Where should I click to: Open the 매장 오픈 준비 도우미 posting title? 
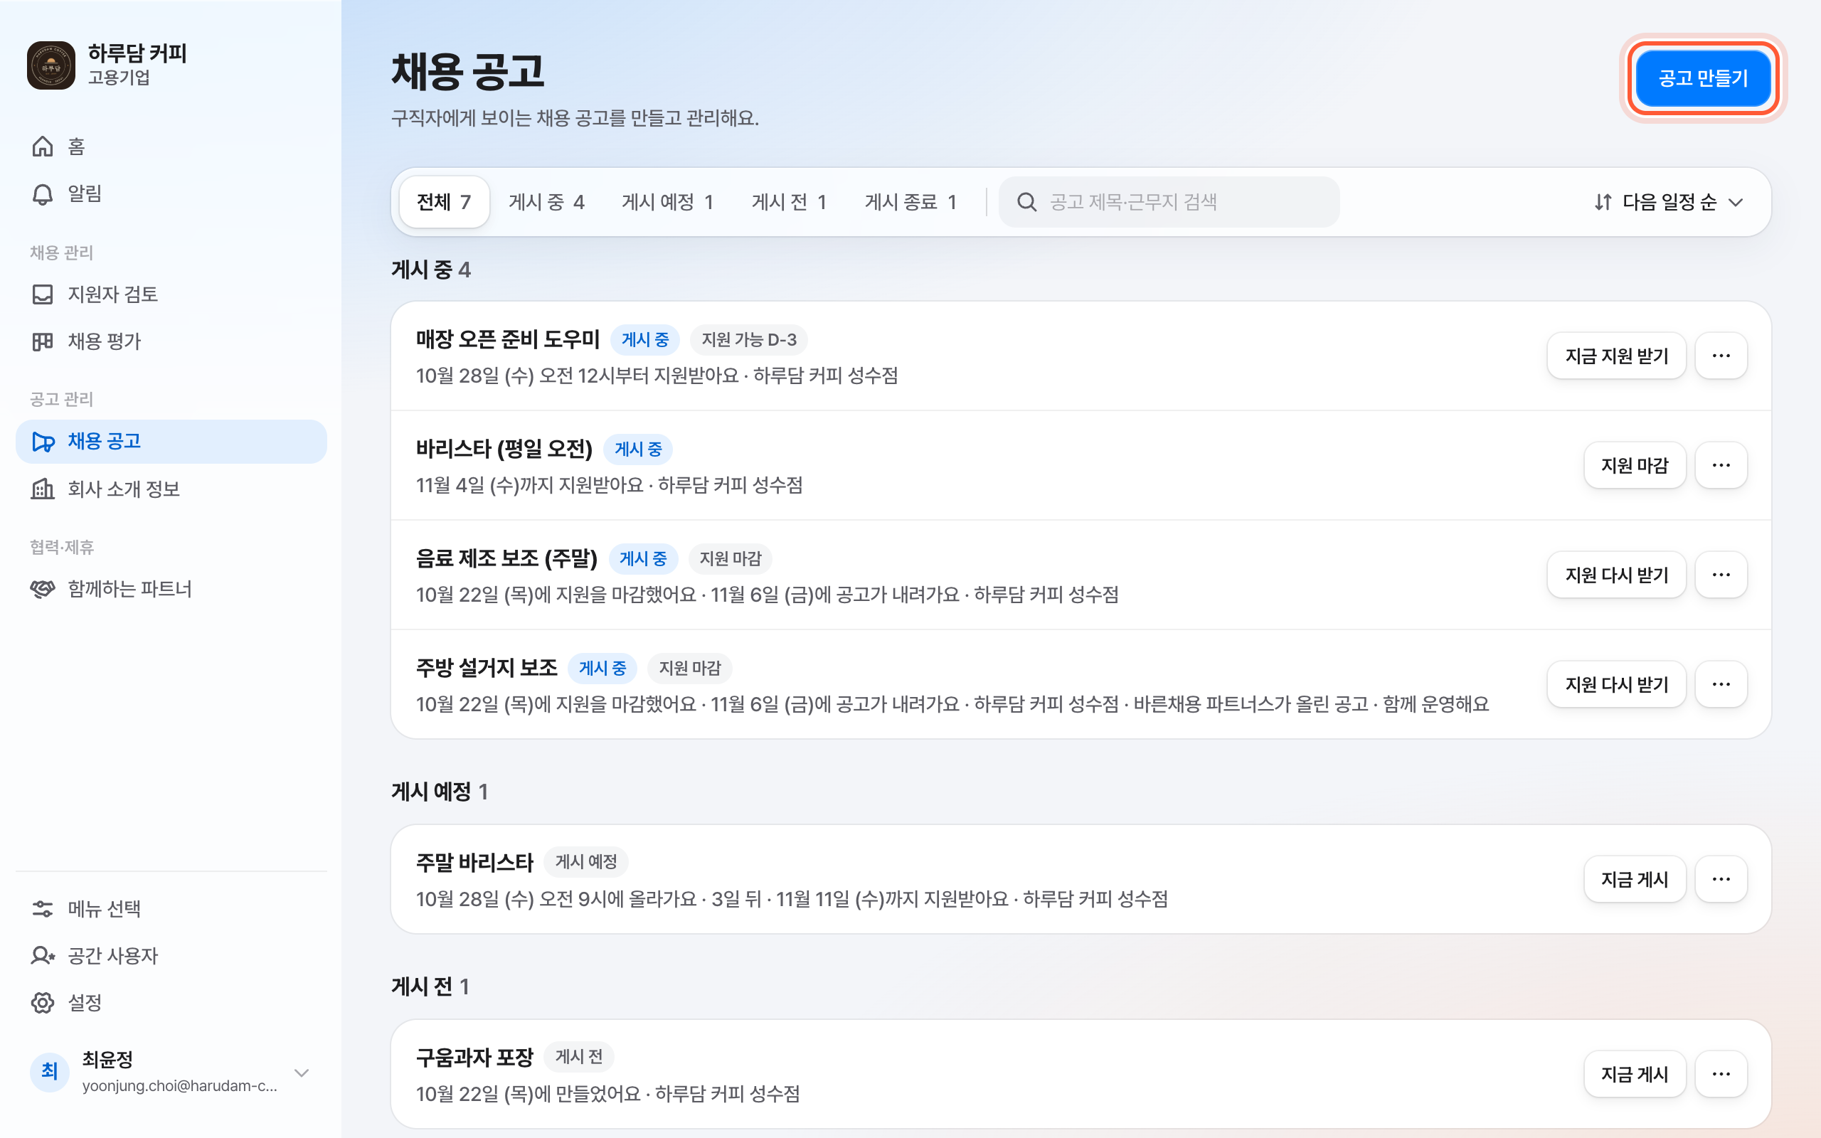tap(508, 339)
